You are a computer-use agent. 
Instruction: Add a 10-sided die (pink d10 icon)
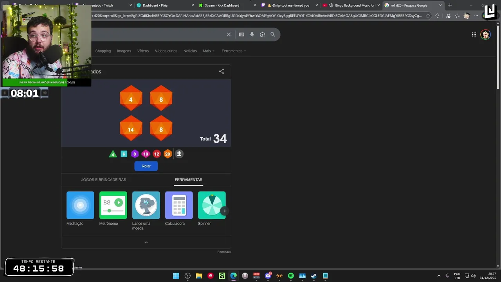pyautogui.click(x=146, y=154)
